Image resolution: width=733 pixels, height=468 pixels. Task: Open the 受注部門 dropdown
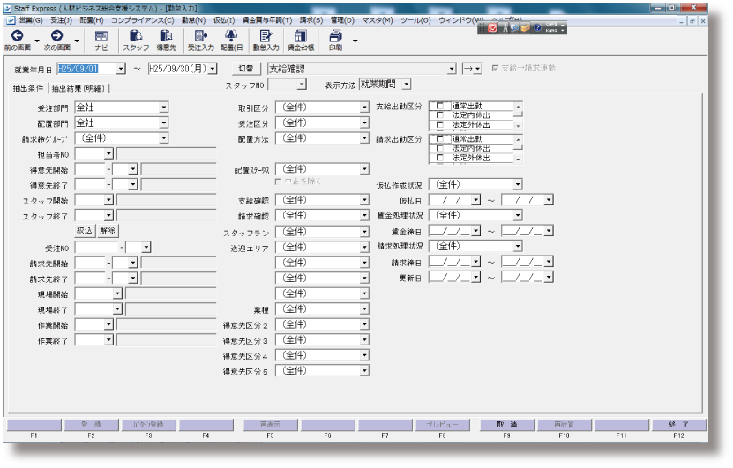tap(163, 108)
